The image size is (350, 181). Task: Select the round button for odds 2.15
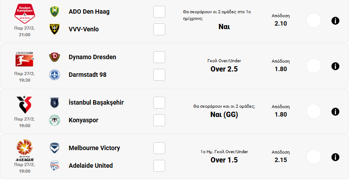(x=313, y=157)
